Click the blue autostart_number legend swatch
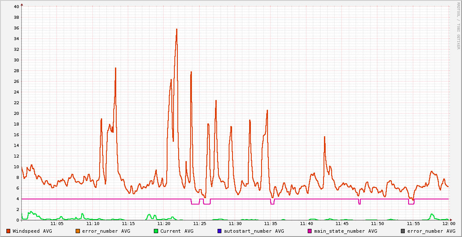The height and width of the screenshot is (237, 462). click(220, 231)
